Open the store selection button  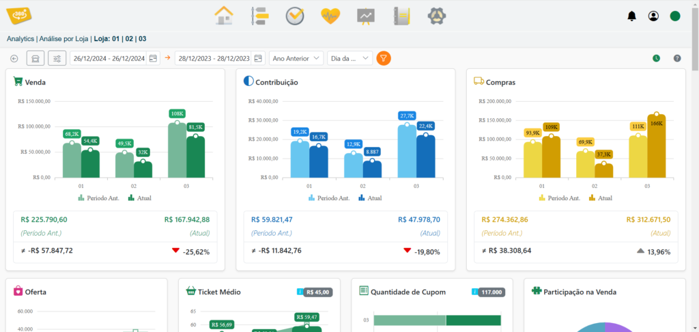pyautogui.click(x=35, y=58)
